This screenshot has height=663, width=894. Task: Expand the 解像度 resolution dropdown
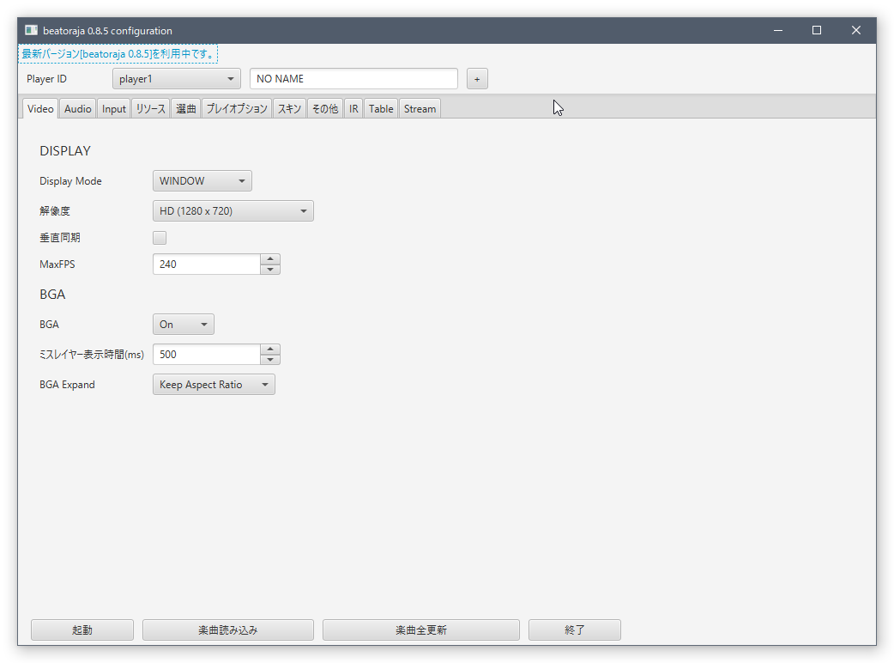point(233,211)
